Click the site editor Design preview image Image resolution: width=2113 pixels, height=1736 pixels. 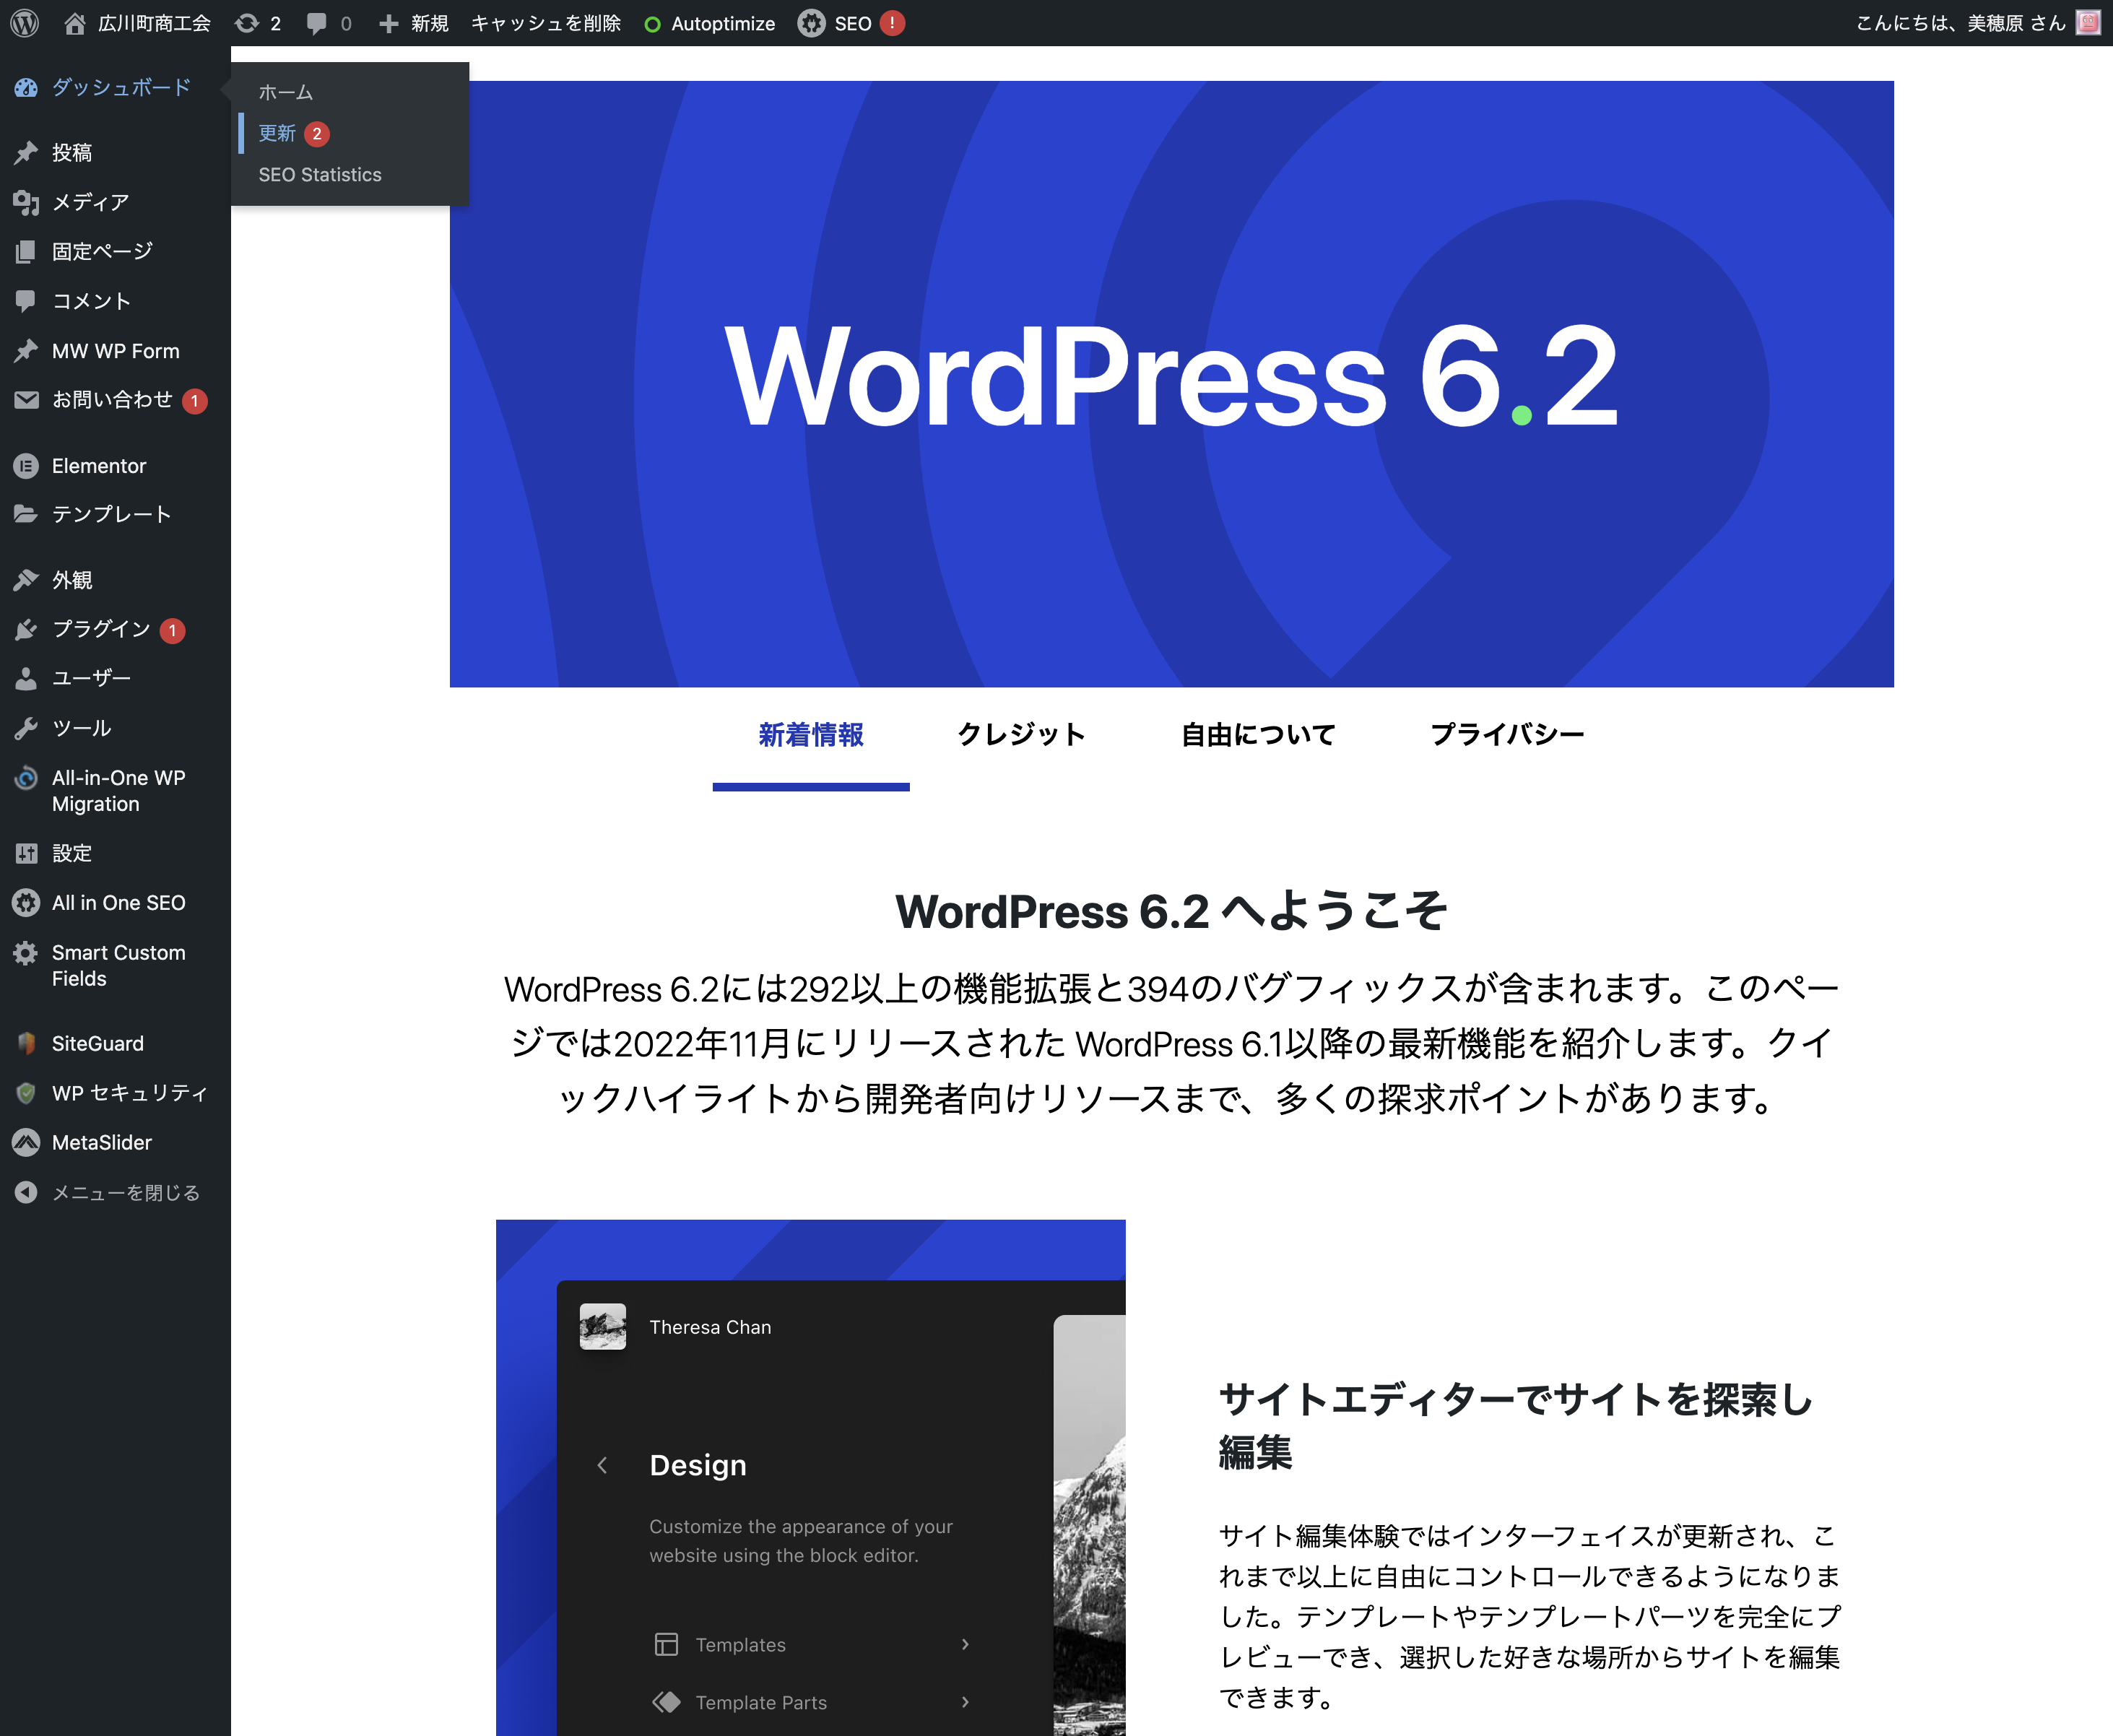811,1478
